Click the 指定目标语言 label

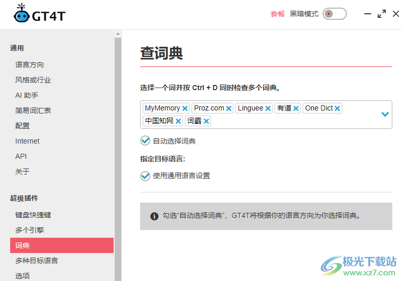(x=163, y=159)
